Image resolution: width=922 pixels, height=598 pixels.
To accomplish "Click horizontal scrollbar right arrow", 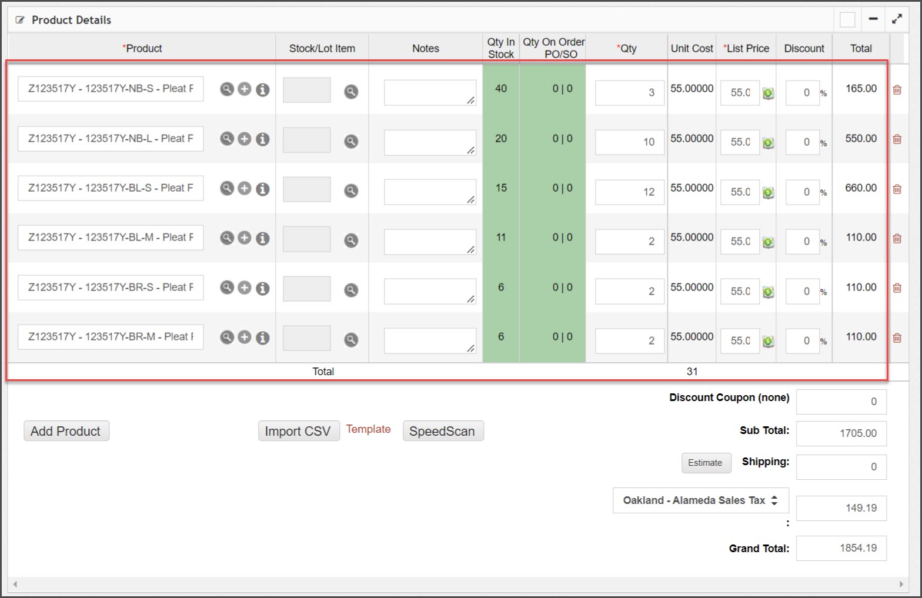I will click(901, 584).
